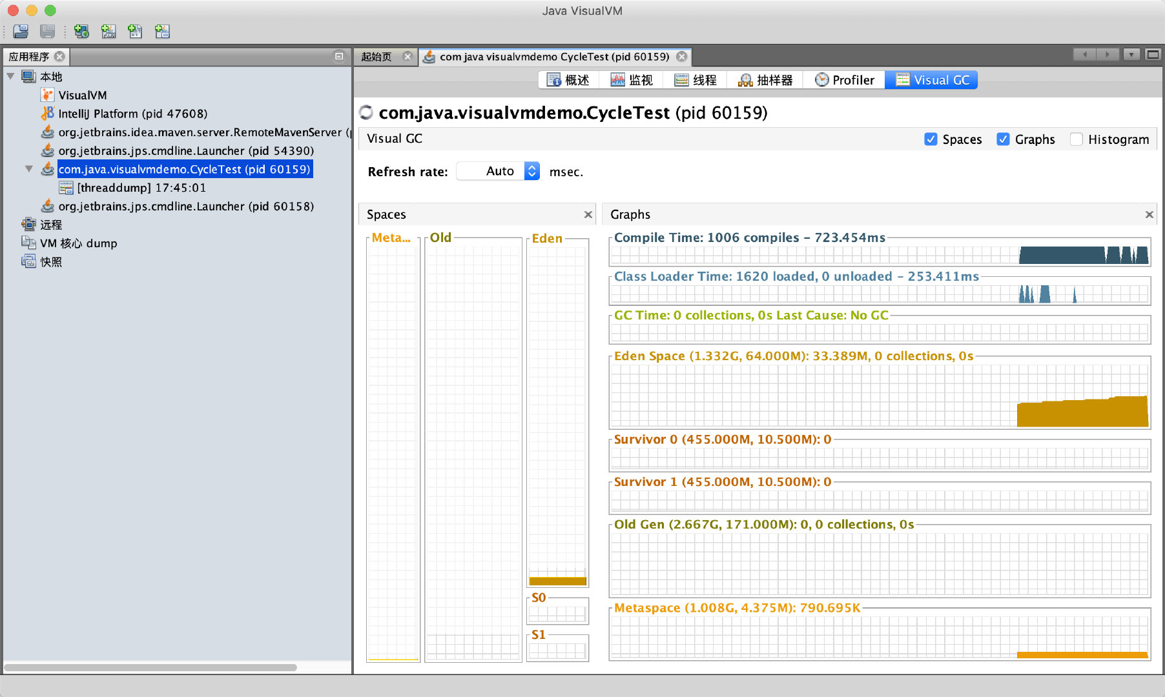Image resolution: width=1165 pixels, height=697 pixels.
Task: Click the VisualVM application icon in tree
Action: (x=47, y=95)
